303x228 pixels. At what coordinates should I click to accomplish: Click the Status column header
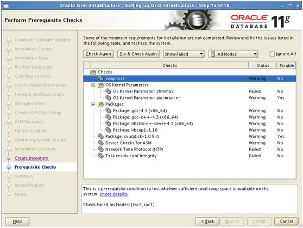pyautogui.click(x=263, y=65)
